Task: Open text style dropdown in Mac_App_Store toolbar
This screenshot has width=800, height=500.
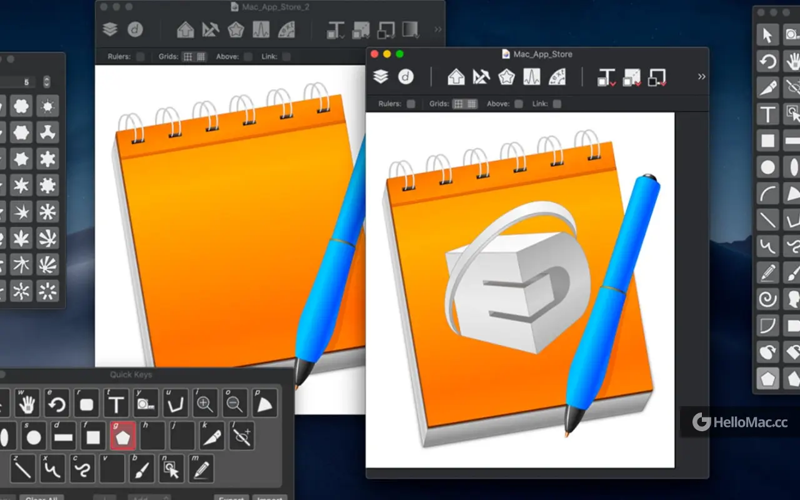Action: tap(606, 77)
